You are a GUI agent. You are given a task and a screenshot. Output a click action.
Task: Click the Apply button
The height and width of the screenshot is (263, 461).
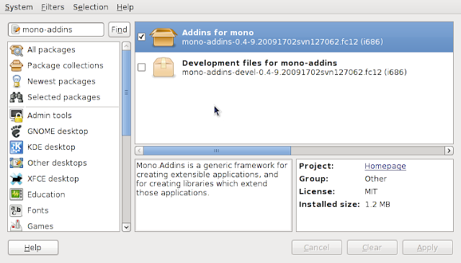pos(427,247)
